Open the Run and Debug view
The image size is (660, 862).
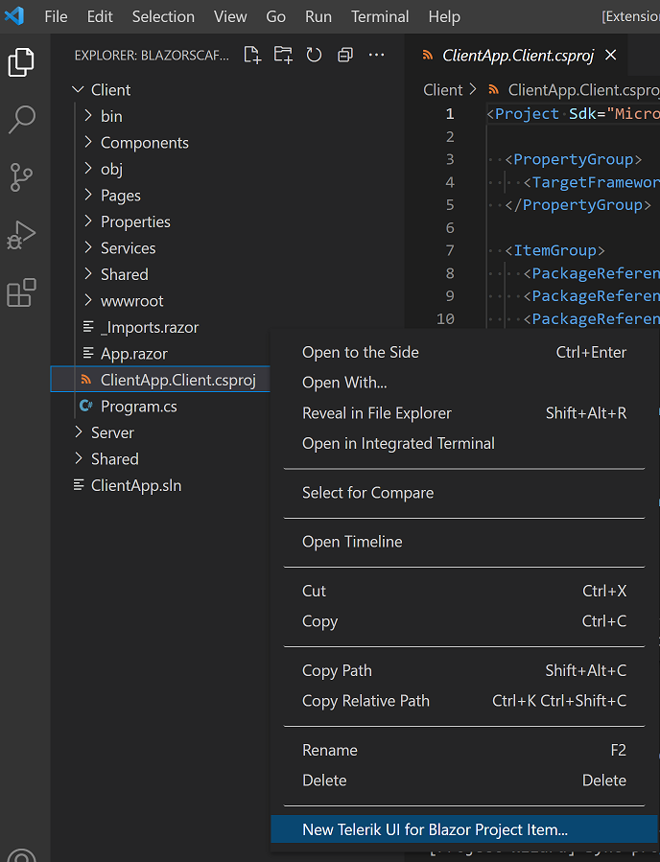coord(21,235)
